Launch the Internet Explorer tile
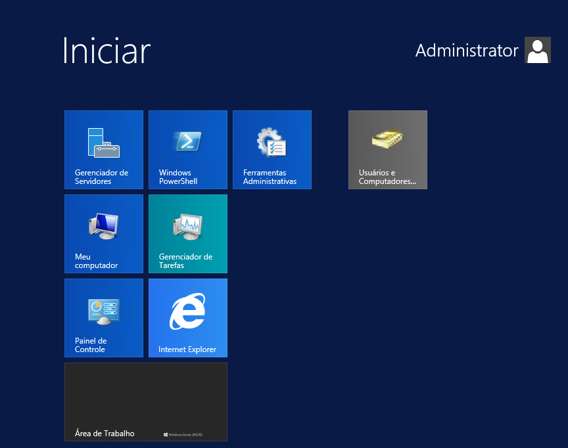 click(x=188, y=318)
